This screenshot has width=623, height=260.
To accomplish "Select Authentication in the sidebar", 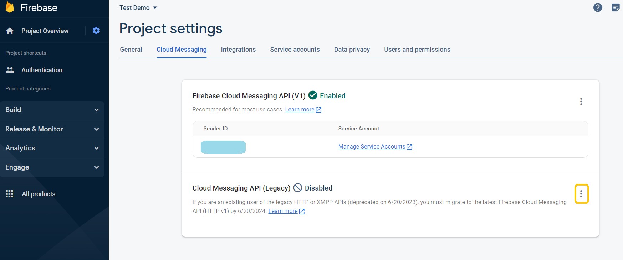I will 42,70.
